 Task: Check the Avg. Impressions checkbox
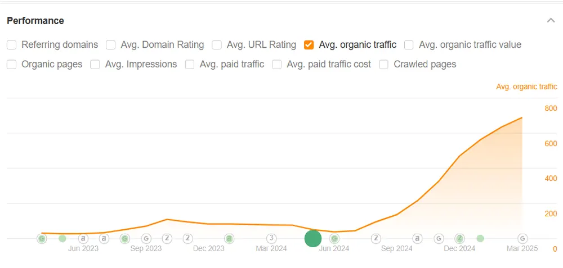click(95, 65)
